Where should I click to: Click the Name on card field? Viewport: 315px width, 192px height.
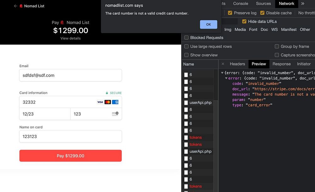pyautogui.click(x=71, y=136)
